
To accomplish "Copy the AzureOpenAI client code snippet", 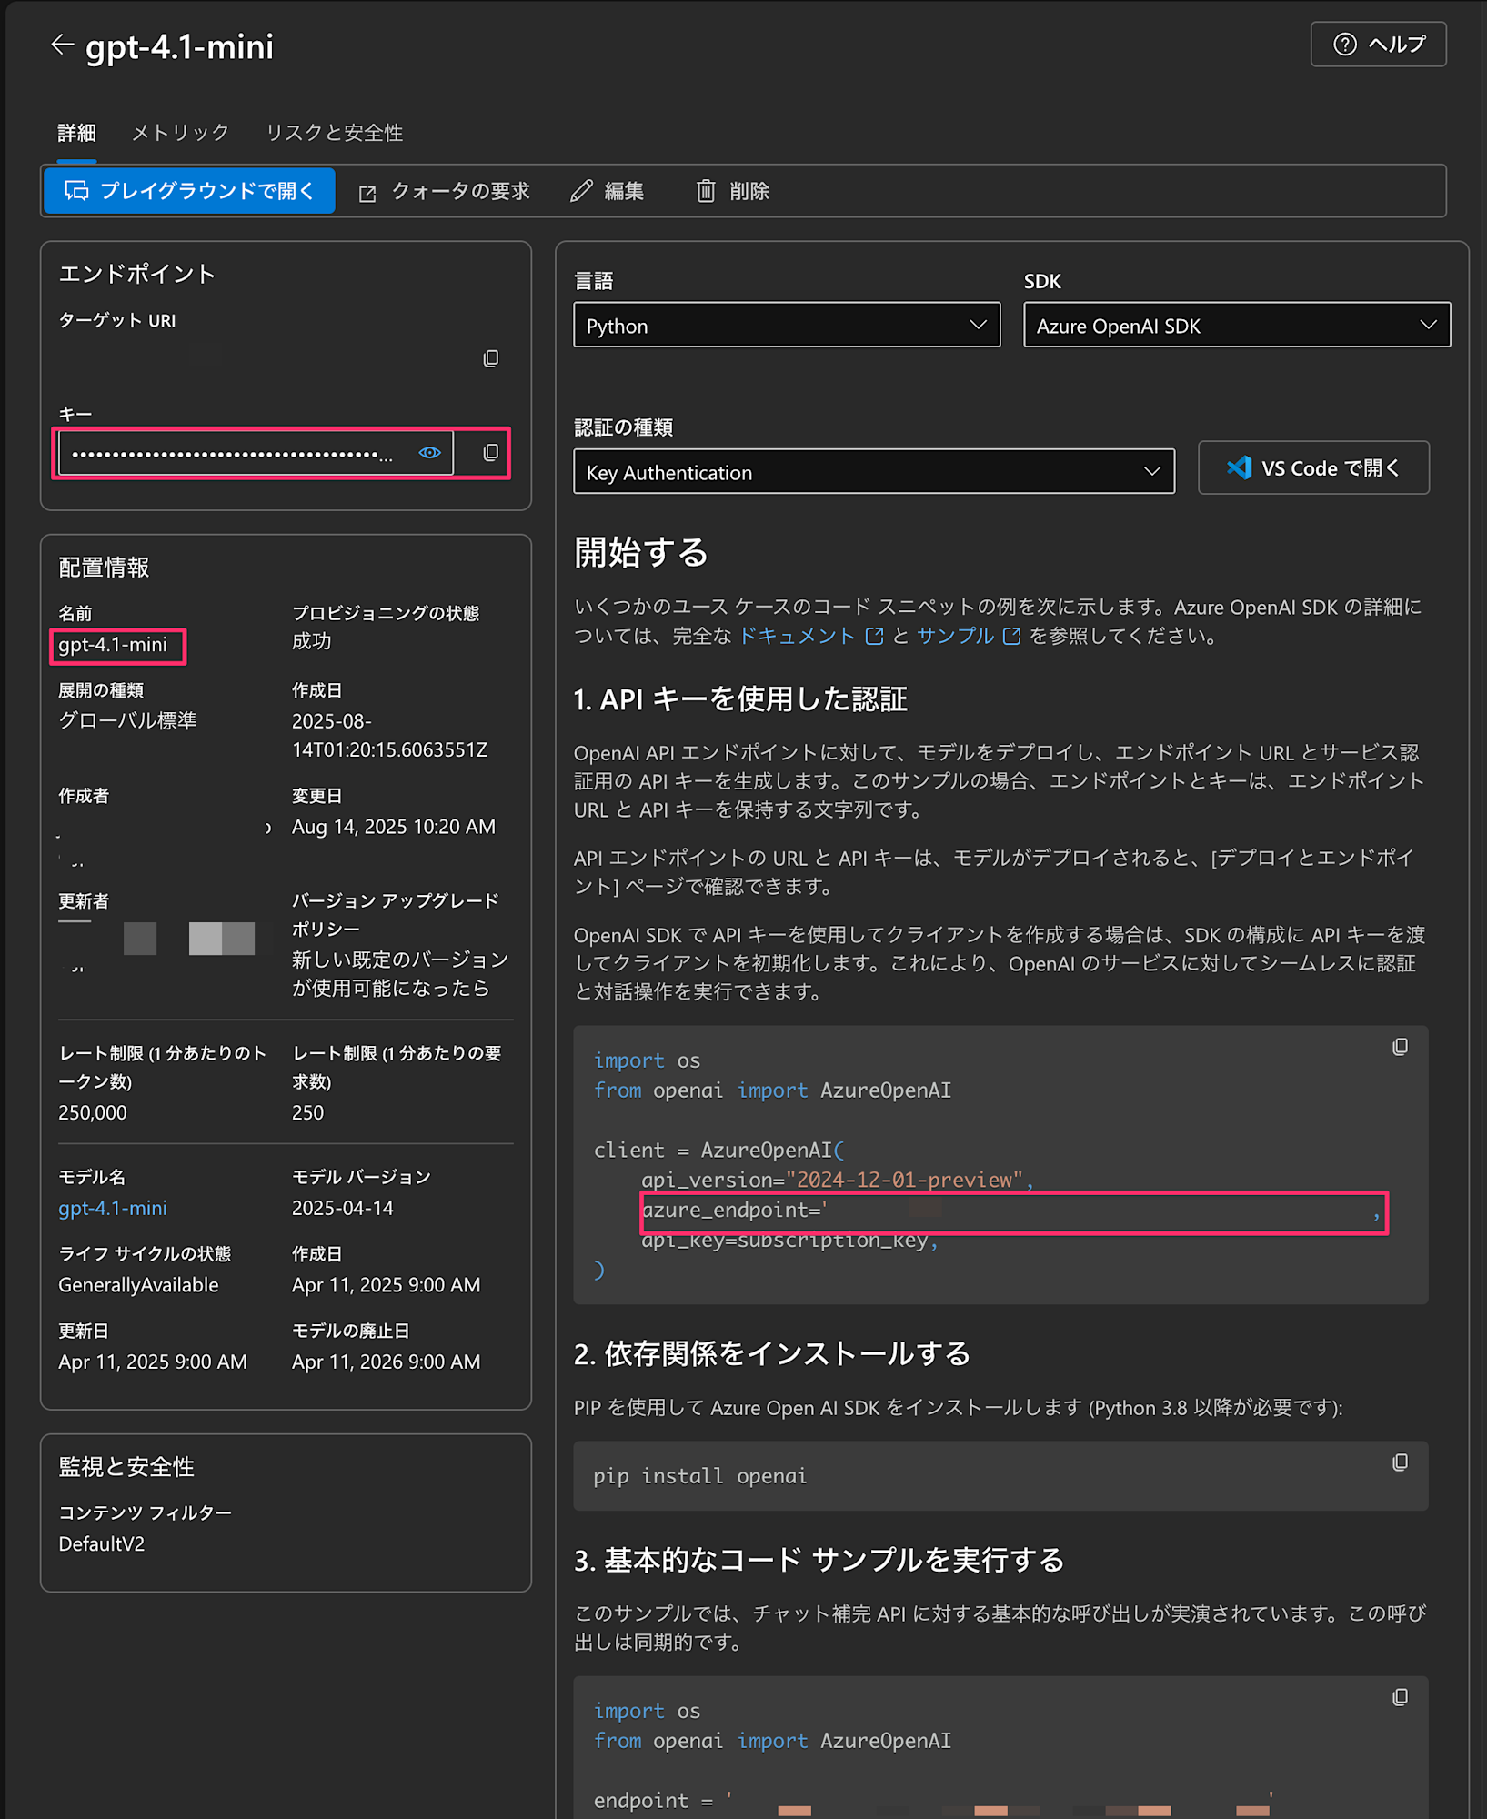I will click(x=1401, y=1048).
